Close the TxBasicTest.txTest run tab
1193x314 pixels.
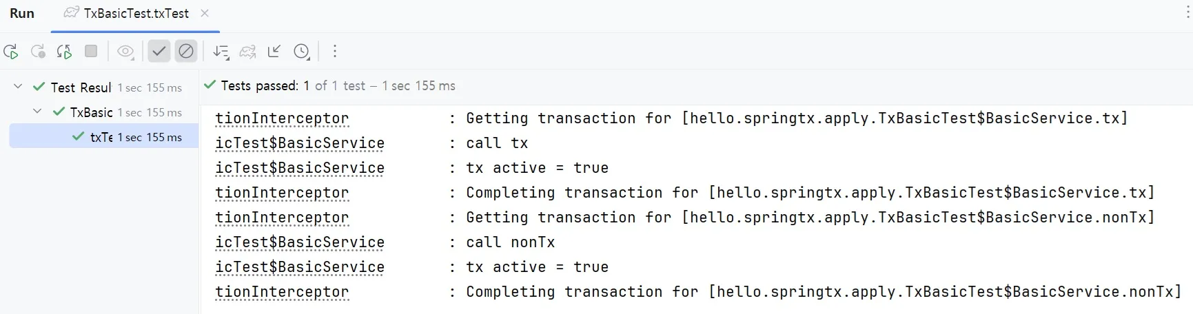(205, 13)
